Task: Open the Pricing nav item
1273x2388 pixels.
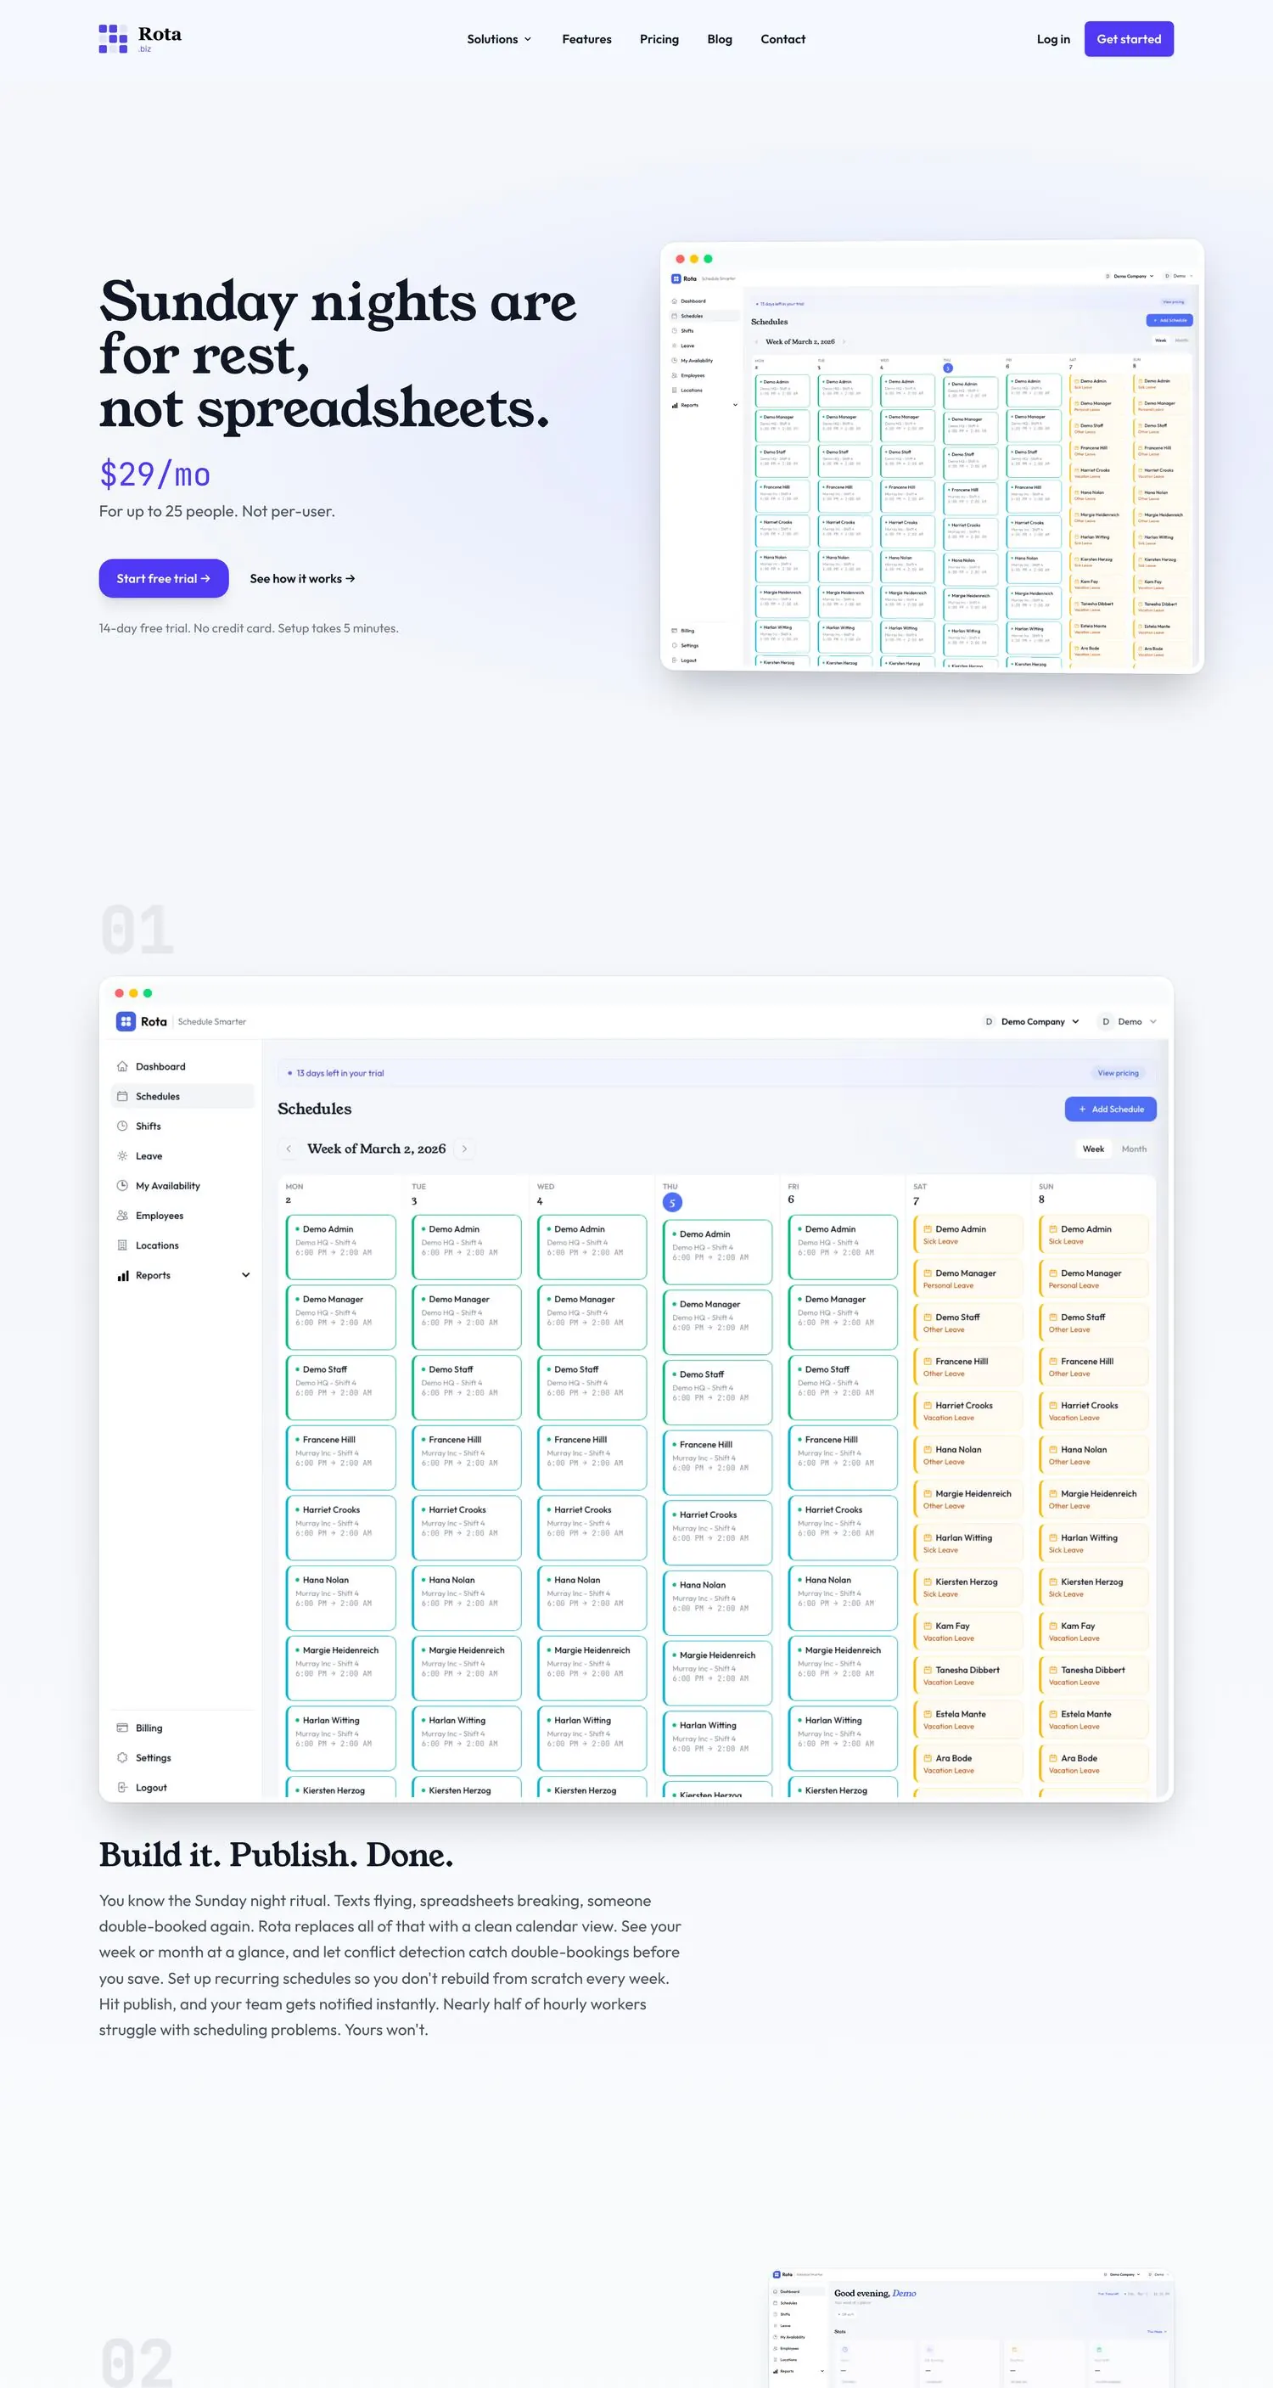Action: tap(659, 39)
